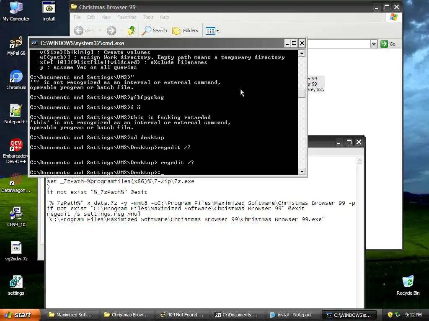Open My Computer desktop icon

(16, 11)
